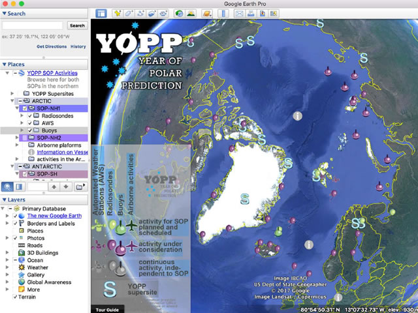
Task: Collapse the ARCTIC folder arrow
Action: tap(12, 101)
